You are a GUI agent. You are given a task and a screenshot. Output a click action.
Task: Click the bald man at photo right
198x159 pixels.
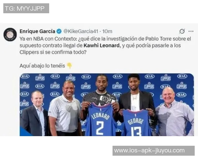tap(174, 112)
